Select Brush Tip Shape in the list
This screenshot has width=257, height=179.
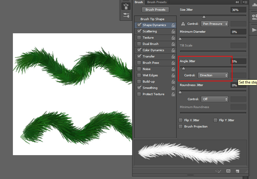click(152, 19)
